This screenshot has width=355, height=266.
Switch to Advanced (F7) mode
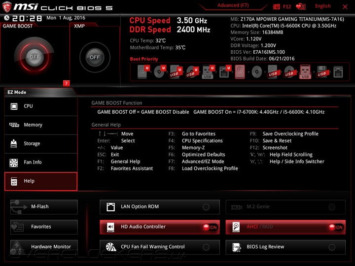tap(233, 5)
